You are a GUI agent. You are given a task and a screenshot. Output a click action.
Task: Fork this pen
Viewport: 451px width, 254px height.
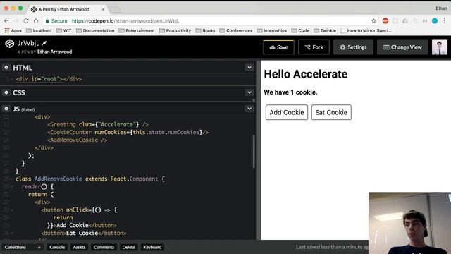314,47
